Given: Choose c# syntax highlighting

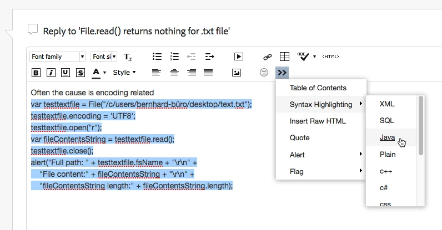Looking at the screenshot, I should [391, 187].
